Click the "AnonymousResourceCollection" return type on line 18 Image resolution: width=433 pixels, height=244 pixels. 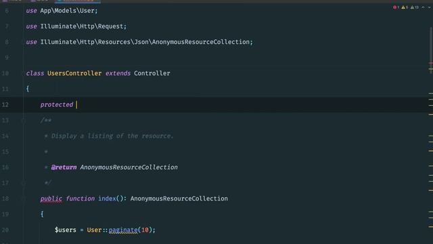(179, 199)
